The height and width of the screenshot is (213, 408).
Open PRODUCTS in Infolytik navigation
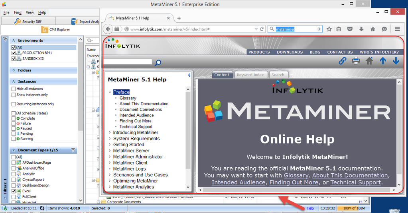pos(259,52)
